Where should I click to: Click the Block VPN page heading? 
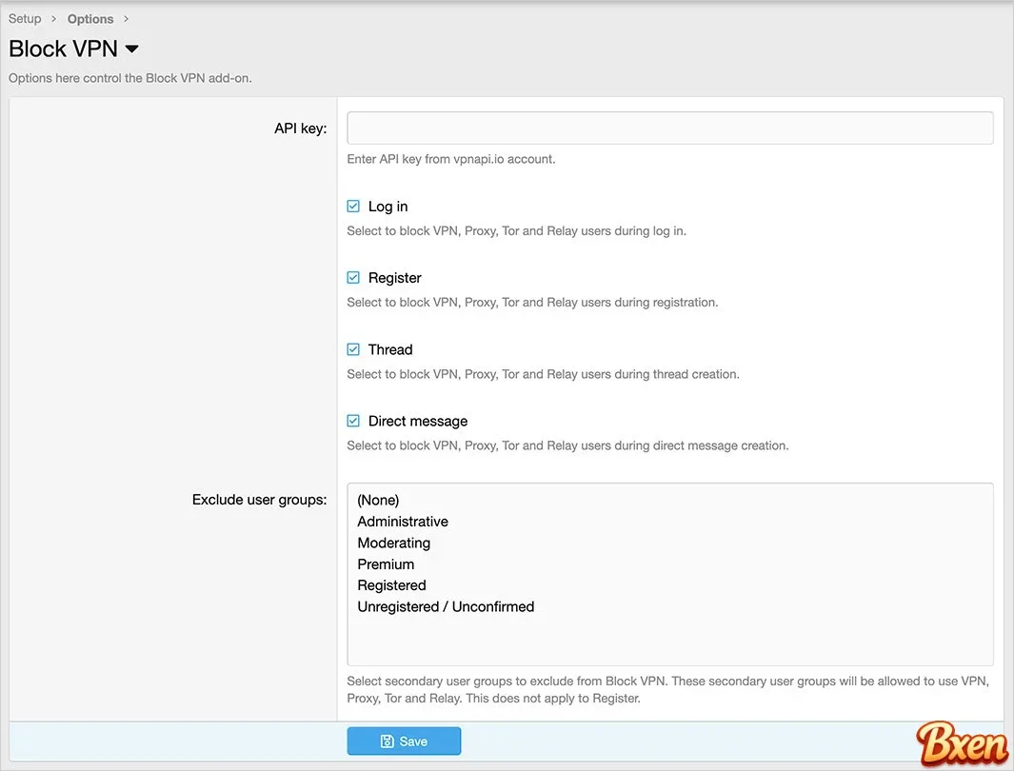(64, 49)
